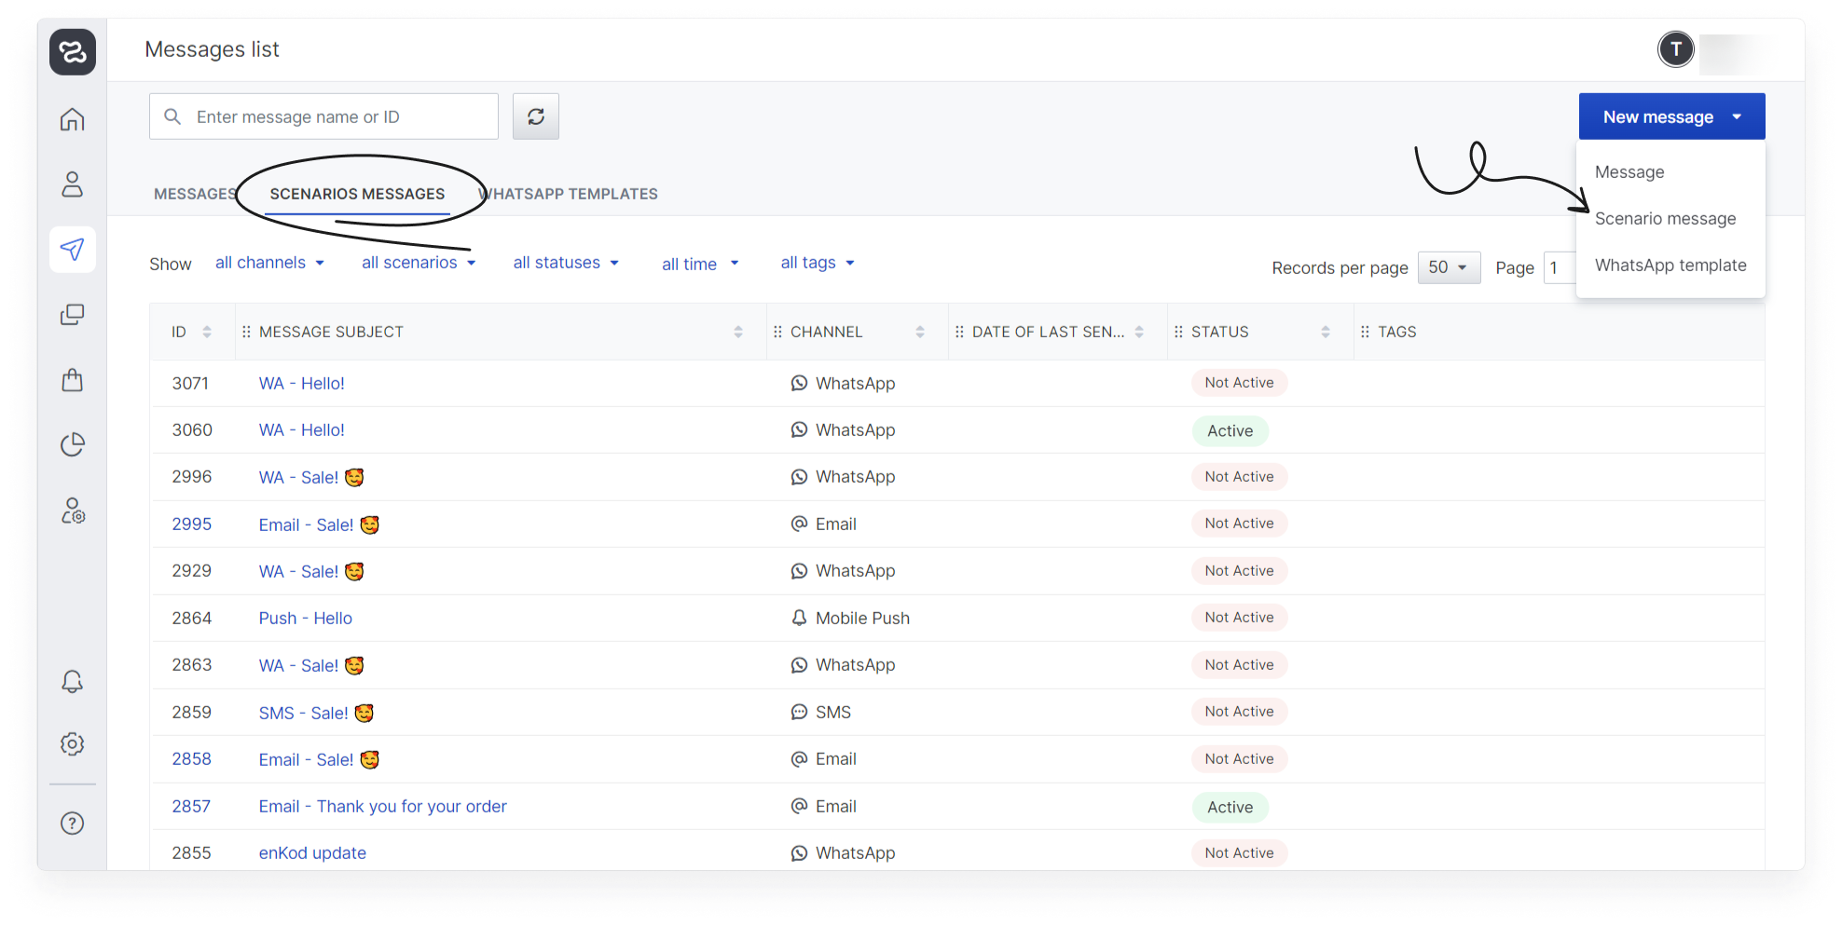Switch to the Messages tab
Image resolution: width=1842 pixels, height=926 pixels.
coord(195,194)
